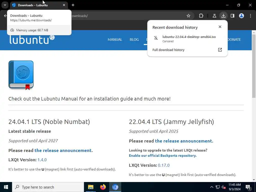Open the tab search dropdown arrow
This screenshot has height=192, width=256.
[5, 5]
